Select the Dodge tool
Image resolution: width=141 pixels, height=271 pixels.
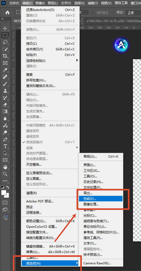click(x=5, y=125)
